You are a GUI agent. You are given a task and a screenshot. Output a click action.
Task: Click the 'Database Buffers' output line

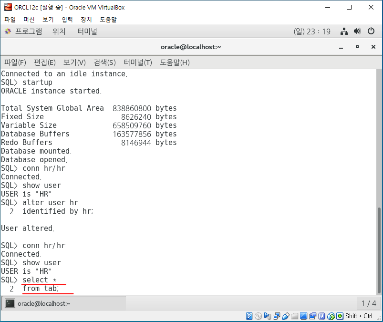coord(89,134)
